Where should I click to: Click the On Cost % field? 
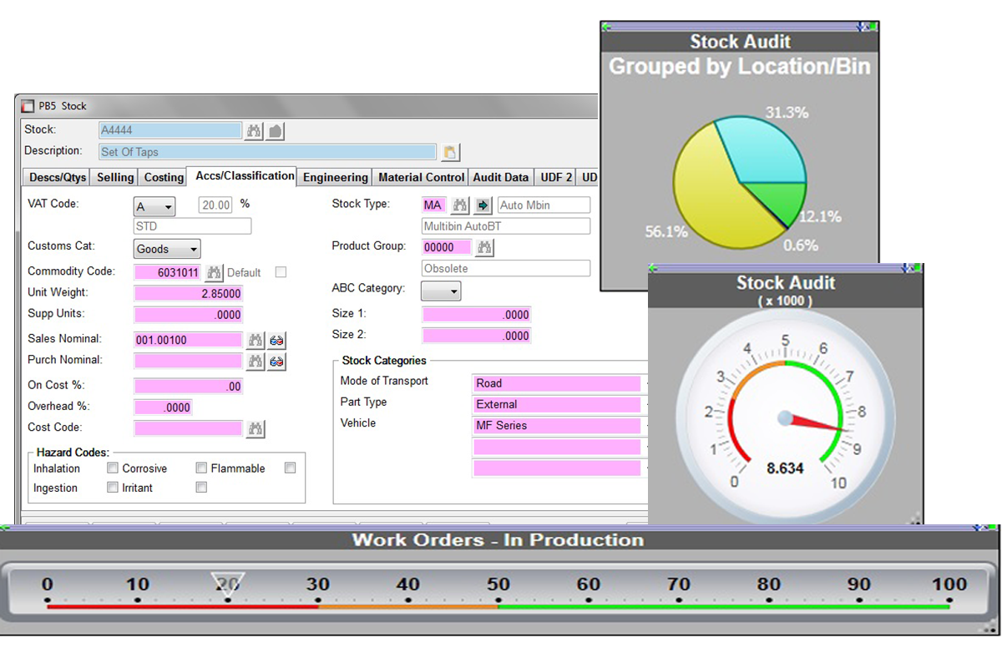point(189,387)
